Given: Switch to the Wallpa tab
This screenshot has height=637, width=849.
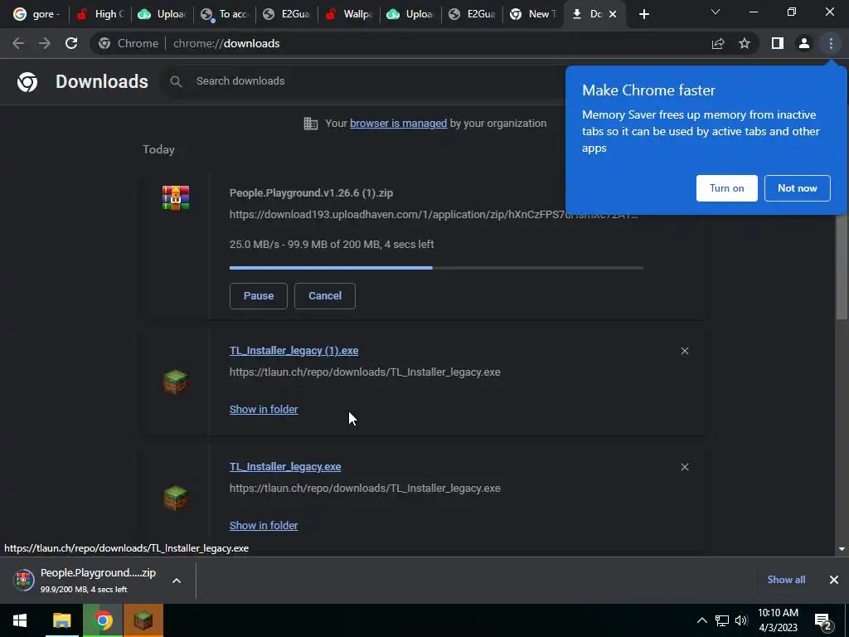Looking at the screenshot, I should pos(349,14).
